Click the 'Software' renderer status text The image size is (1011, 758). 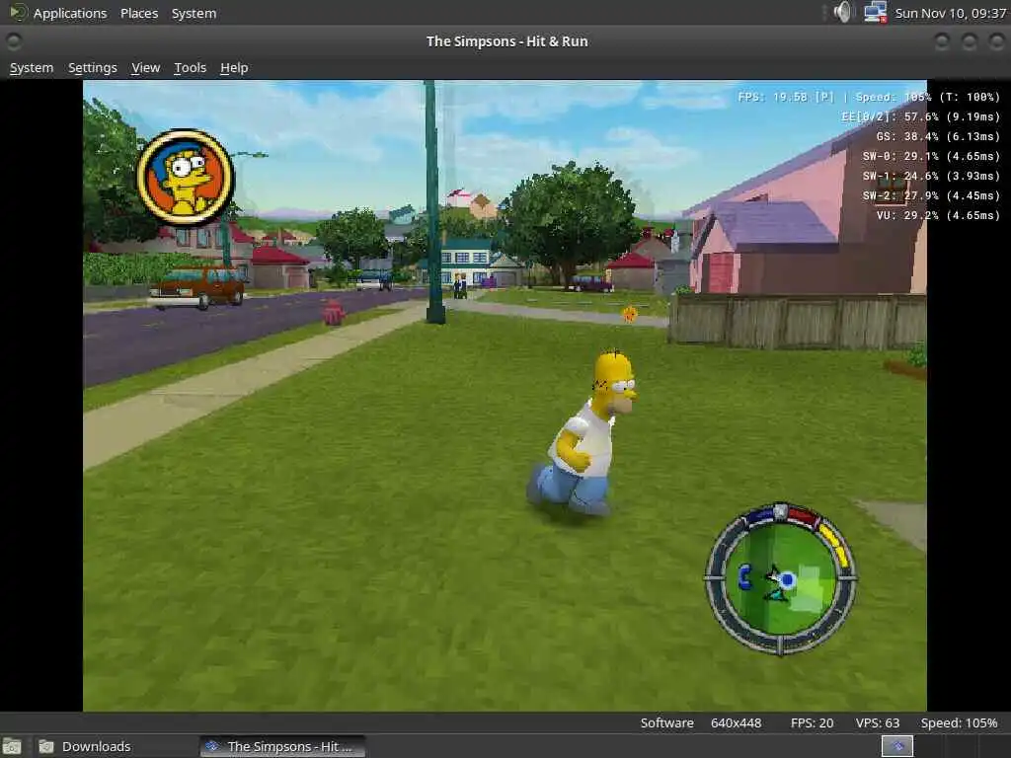coord(666,723)
